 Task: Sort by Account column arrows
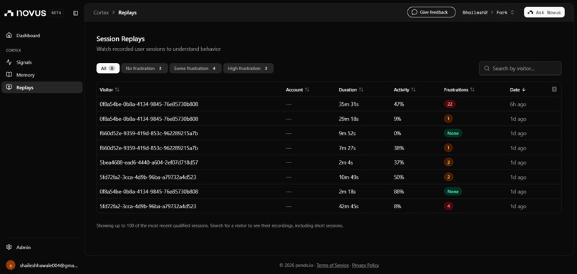point(307,89)
